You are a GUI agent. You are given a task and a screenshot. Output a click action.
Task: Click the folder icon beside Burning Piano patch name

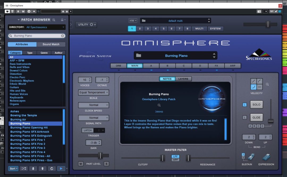(138, 55)
